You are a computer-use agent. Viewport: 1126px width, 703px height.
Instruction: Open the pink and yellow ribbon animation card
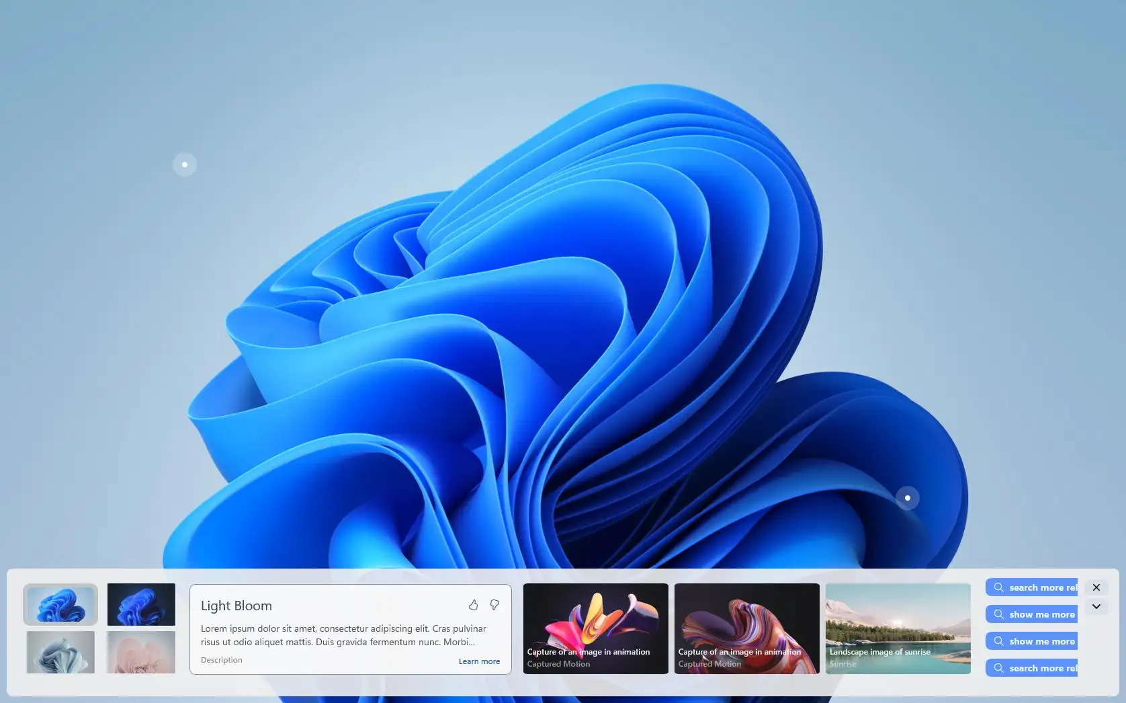[596, 628]
